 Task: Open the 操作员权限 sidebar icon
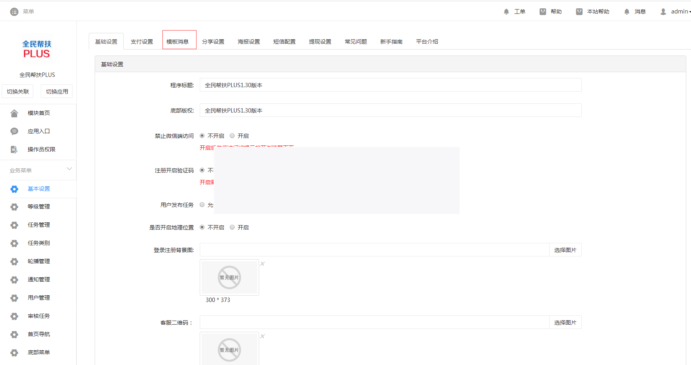point(14,149)
